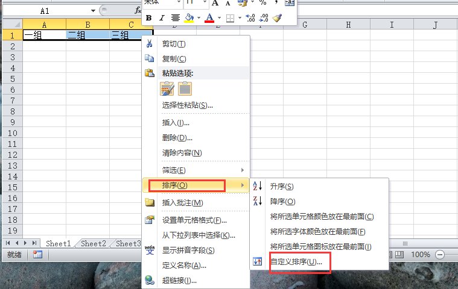Click the increase decimal places icon
Screen dimensions: 458x289
[250, 18]
